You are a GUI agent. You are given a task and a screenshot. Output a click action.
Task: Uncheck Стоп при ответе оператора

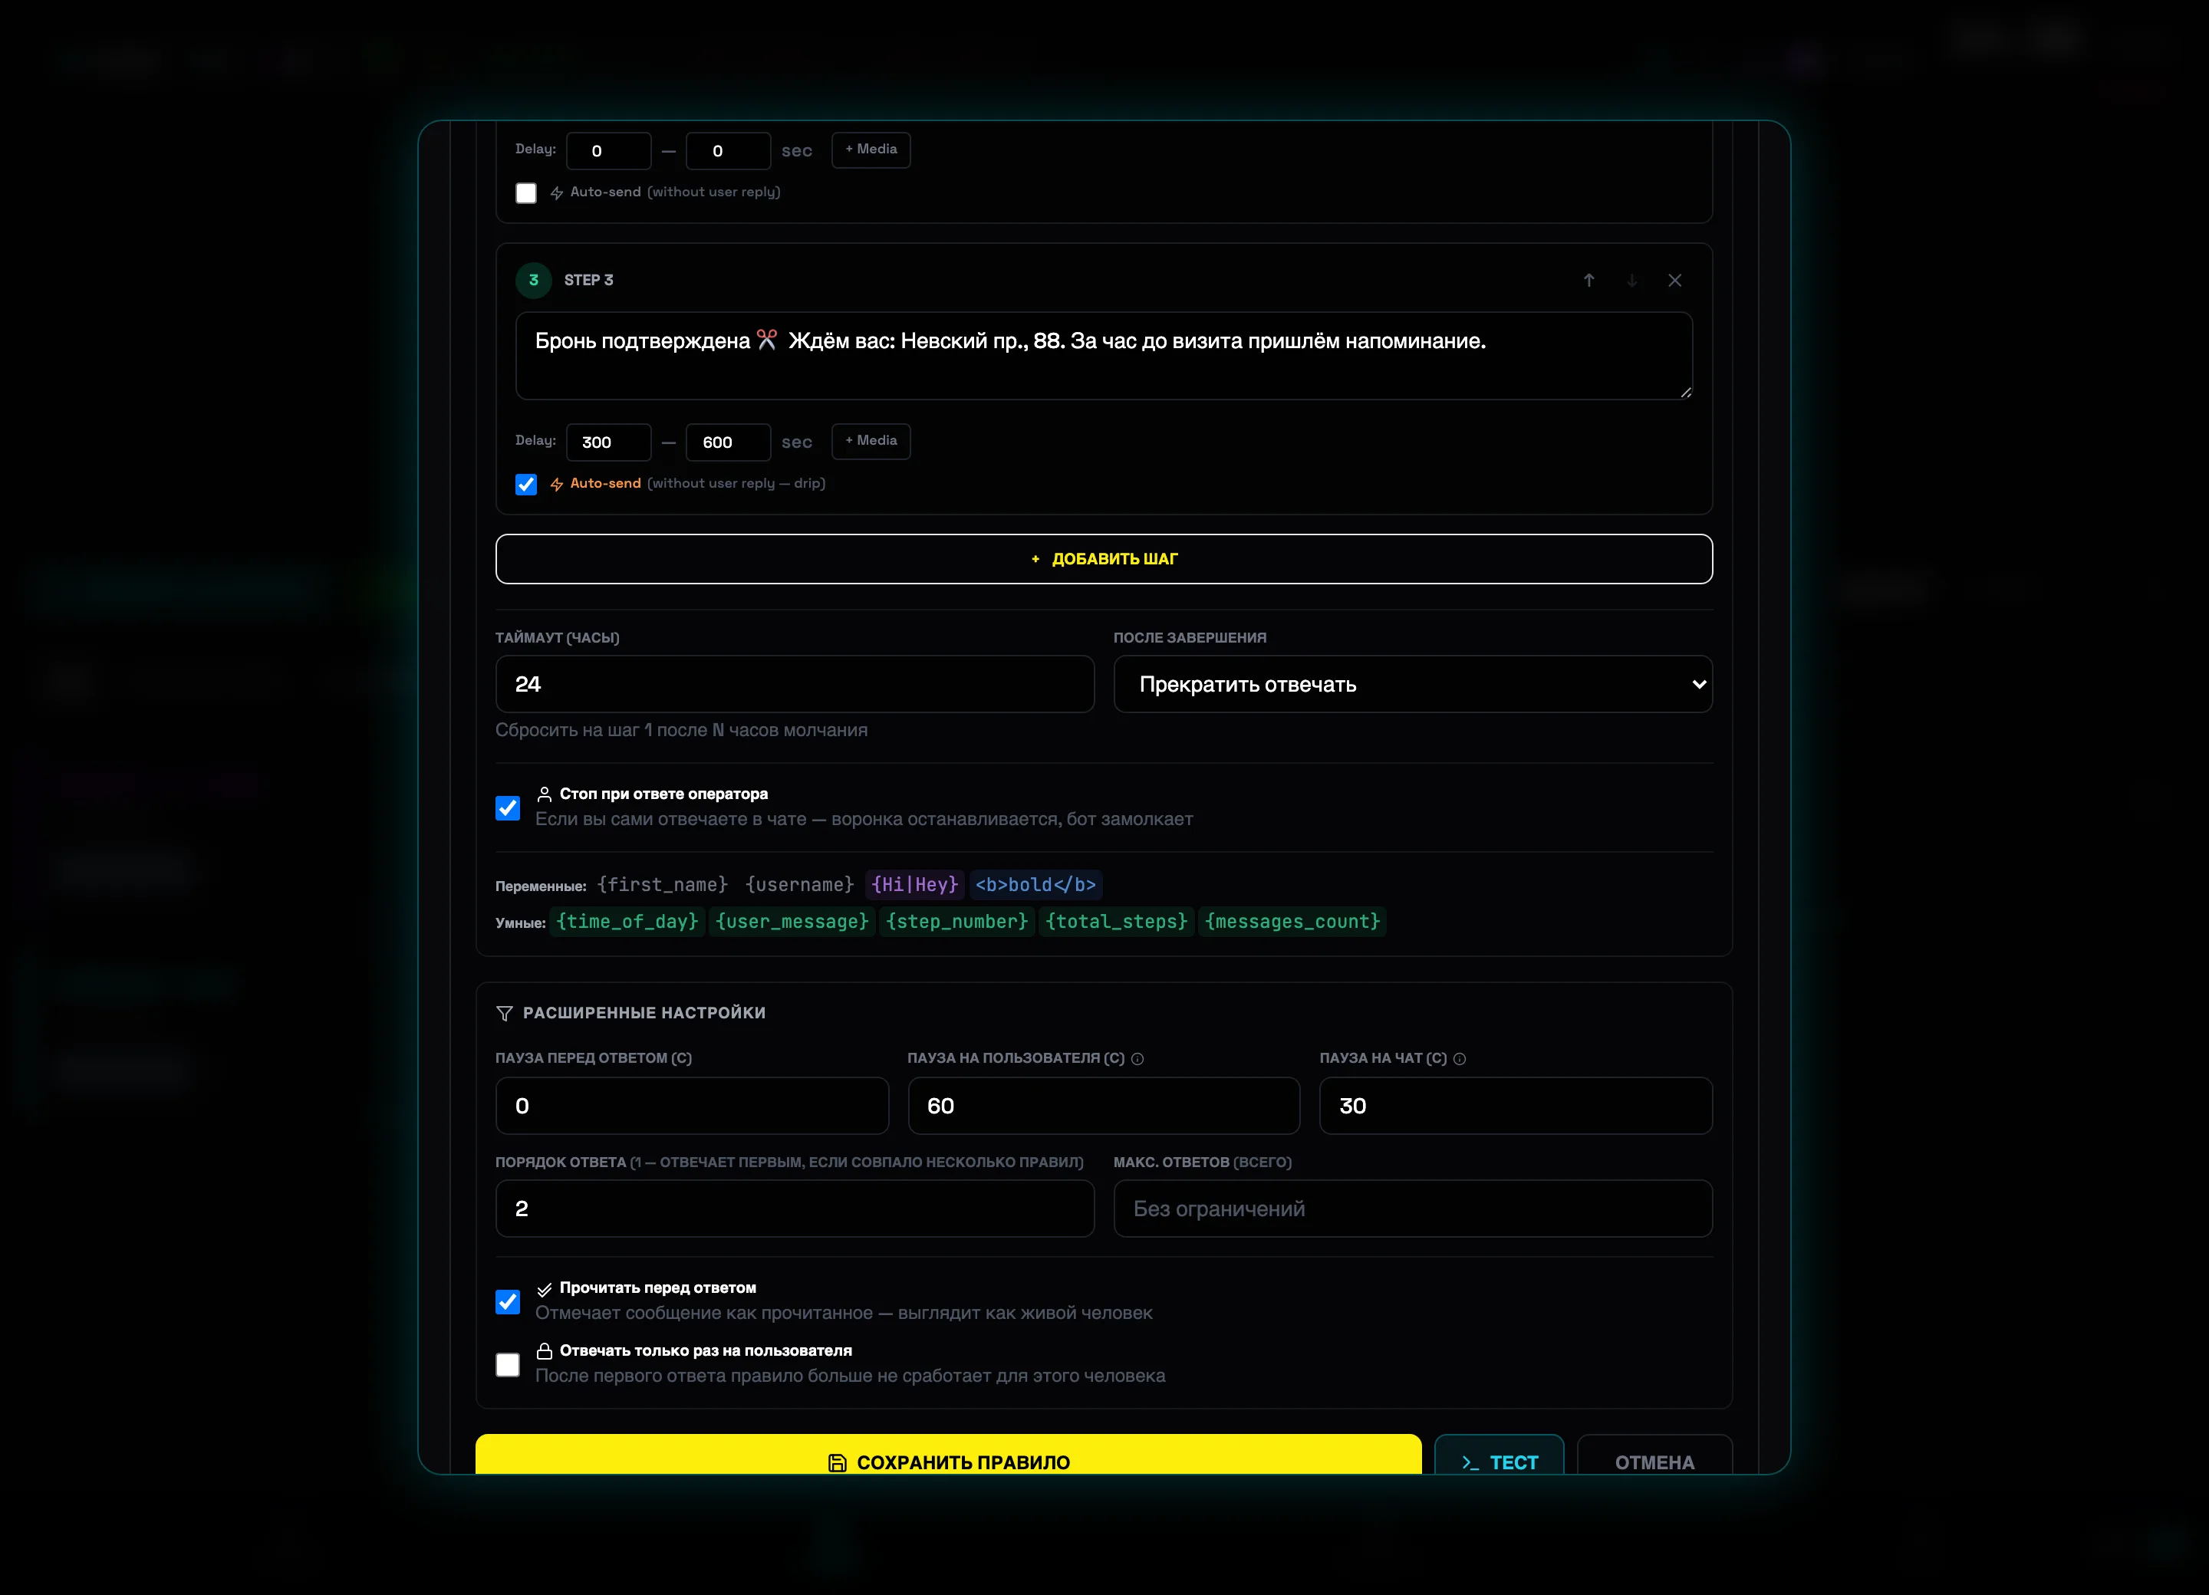(508, 807)
